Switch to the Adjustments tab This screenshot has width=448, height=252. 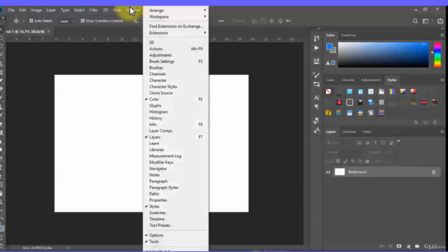pos(370,80)
